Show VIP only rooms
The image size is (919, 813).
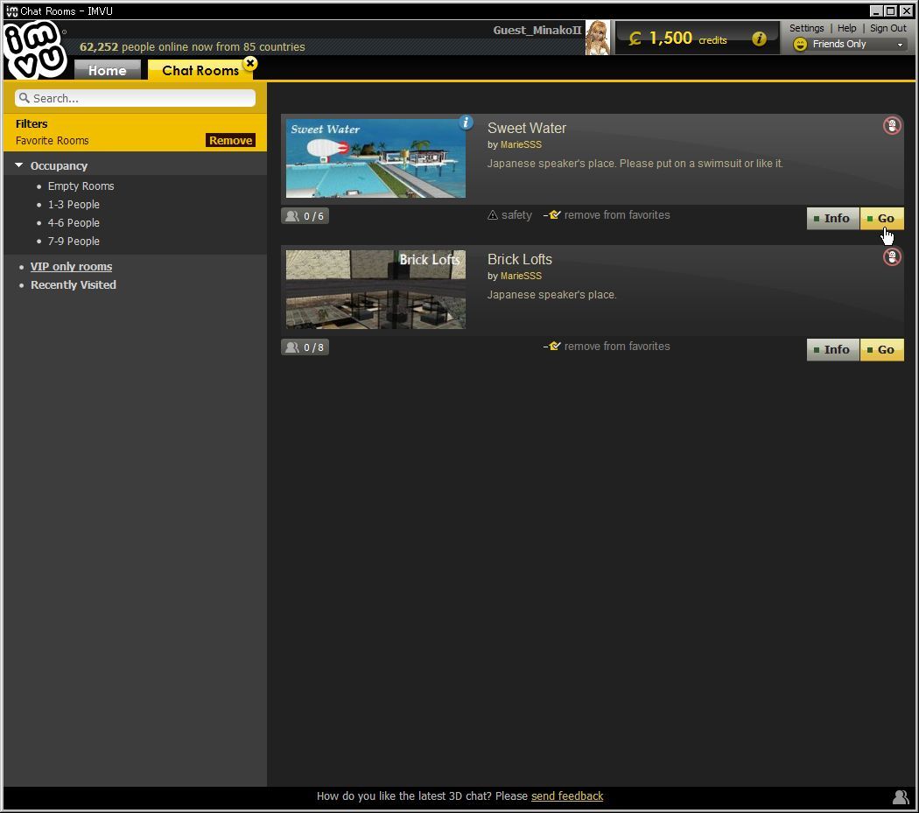coord(71,266)
